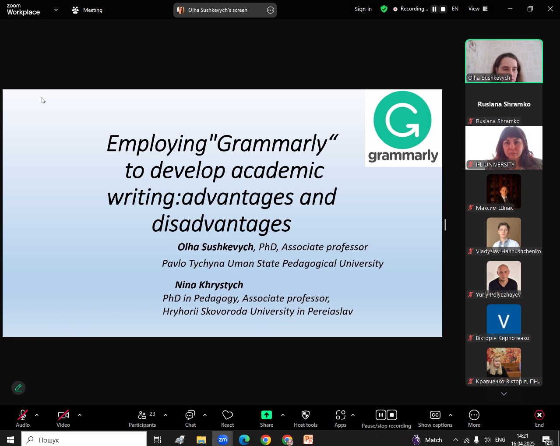The height and width of the screenshot is (446, 560).
Task: Open Task View in taskbar
Action: [x=158, y=439]
